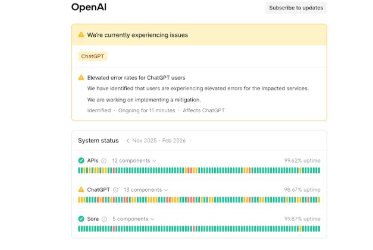373x250 pixels.
Task: Expand the 12 components dropdown
Action: [x=134, y=160]
